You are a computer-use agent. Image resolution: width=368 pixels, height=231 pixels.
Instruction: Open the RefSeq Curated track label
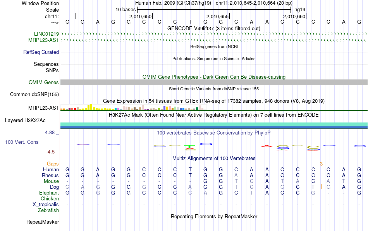click(x=41, y=52)
